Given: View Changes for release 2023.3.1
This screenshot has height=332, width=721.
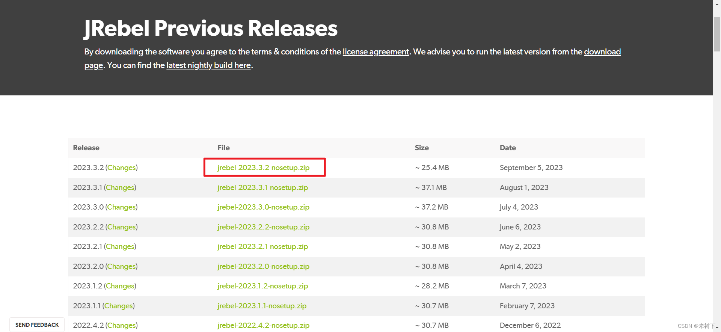Looking at the screenshot, I should [x=120, y=187].
